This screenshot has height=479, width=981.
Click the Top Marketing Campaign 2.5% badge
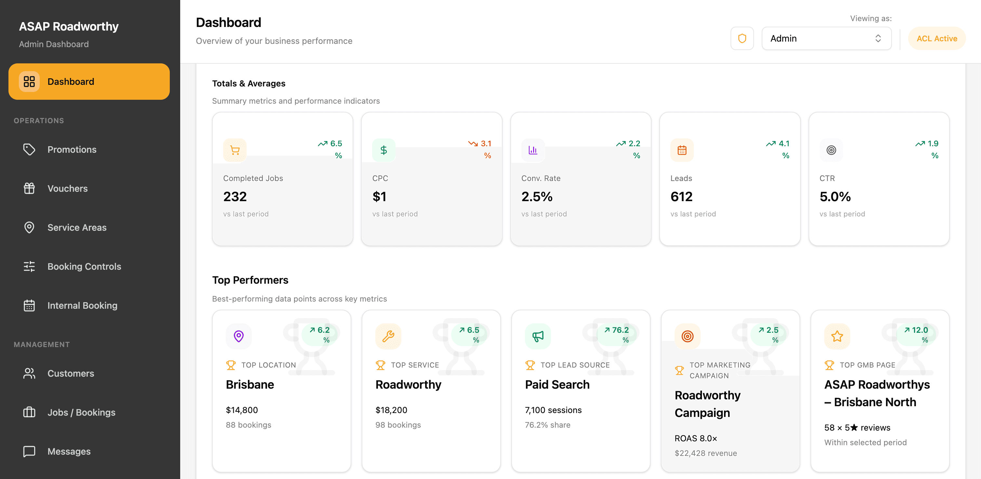click(x=769, y=335)
